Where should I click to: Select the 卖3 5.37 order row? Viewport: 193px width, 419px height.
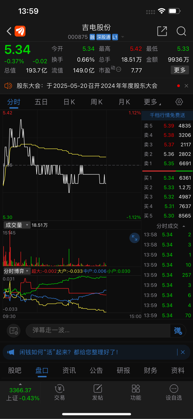click(x=167, y=144)
